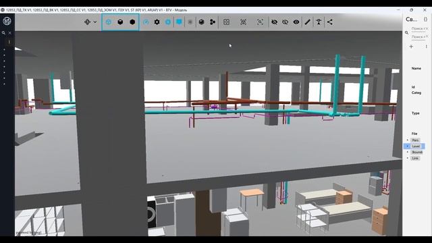The width and height of the screenshot is (432, 243).
Task: Expand the Link property group
Action: [x=408, y=158]
